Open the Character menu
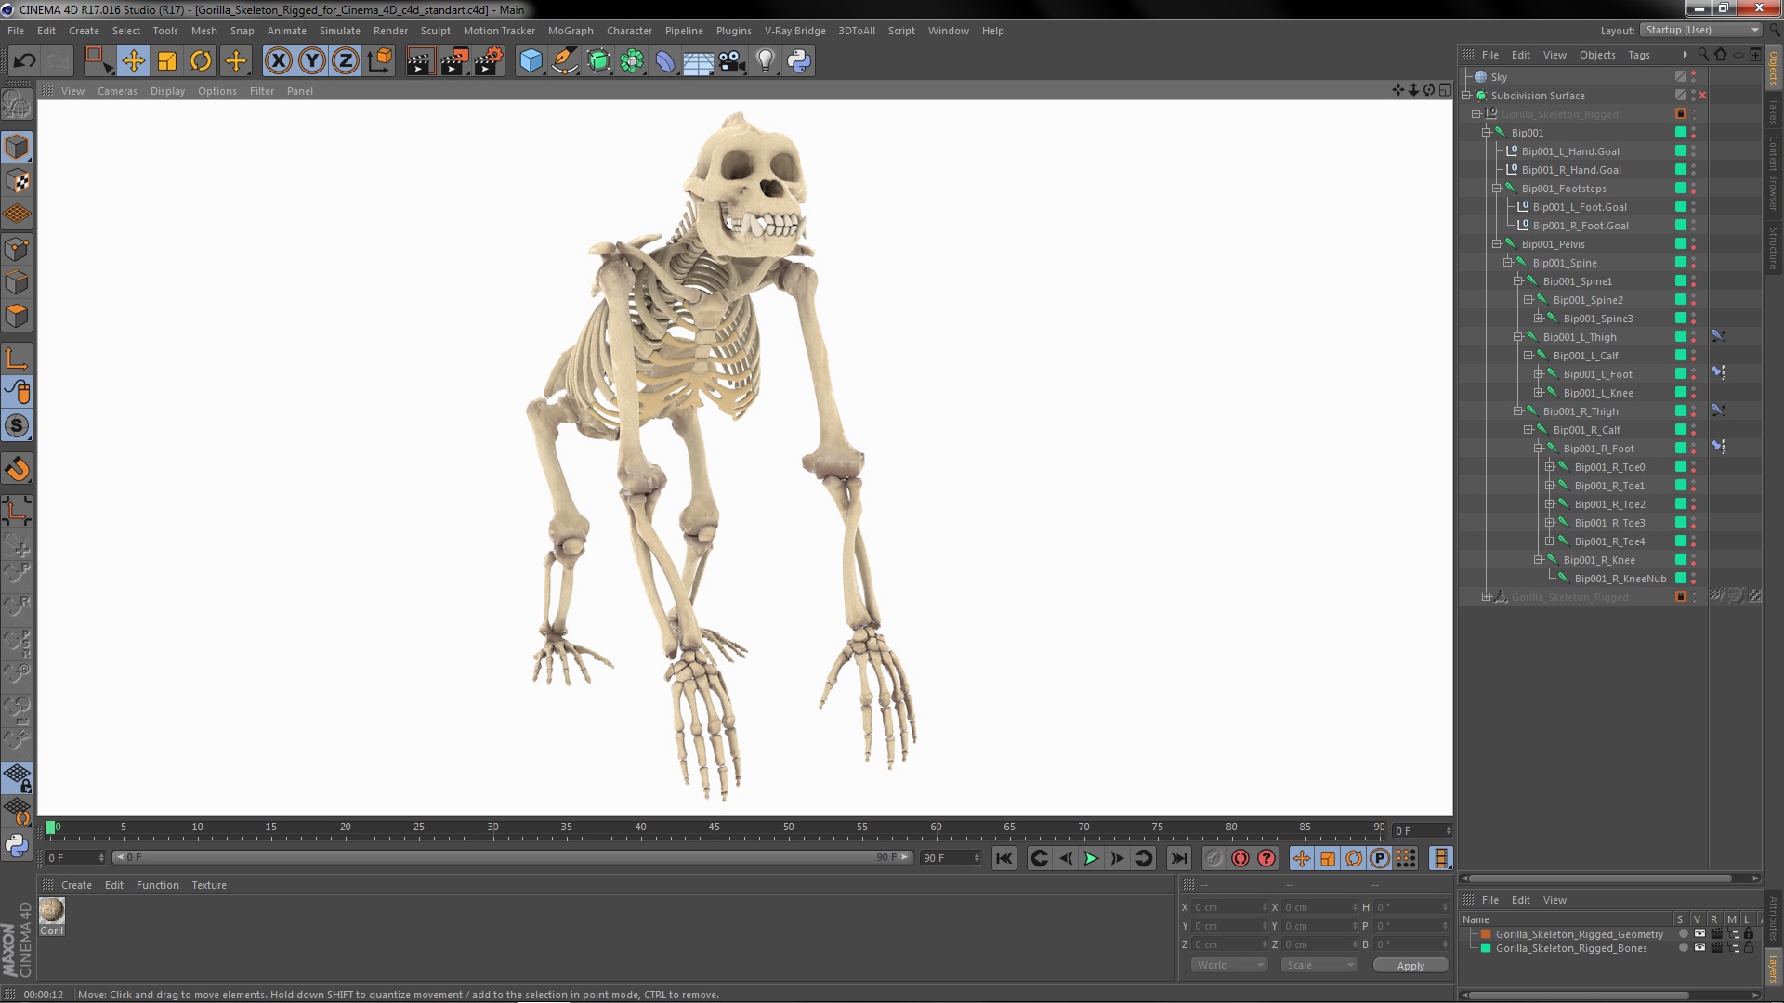Image resolution: width=1784 pixels, height=1003 pixels. click(629, 31)
